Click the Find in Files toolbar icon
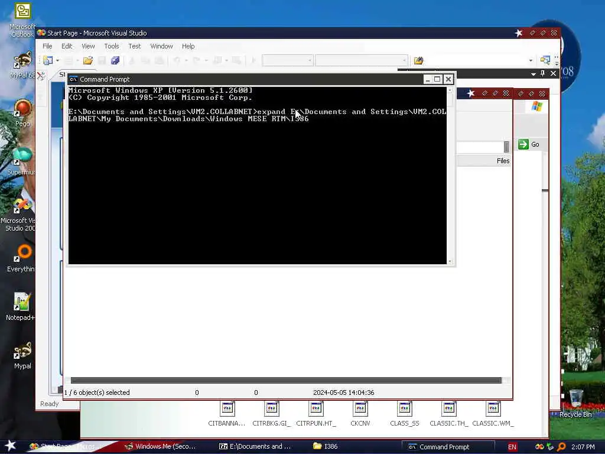 pos(419,60)
